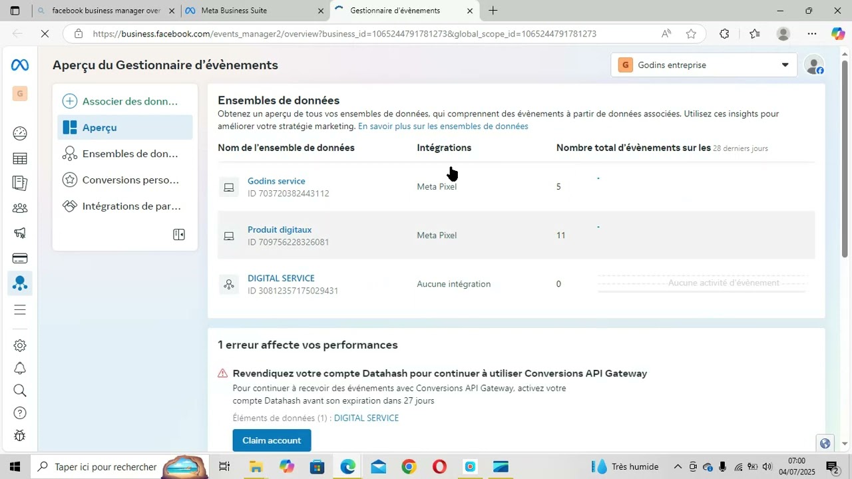Screen dimensions: 852x479
Task: Click the browser favorites star icon
Action: [691, 34]
